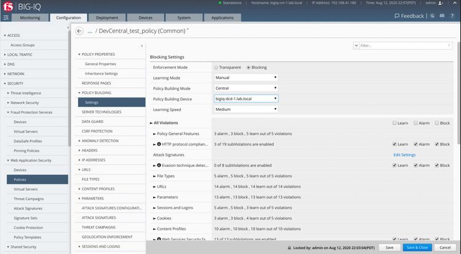Collapse the left navigation pane arrow

point(68,28)
